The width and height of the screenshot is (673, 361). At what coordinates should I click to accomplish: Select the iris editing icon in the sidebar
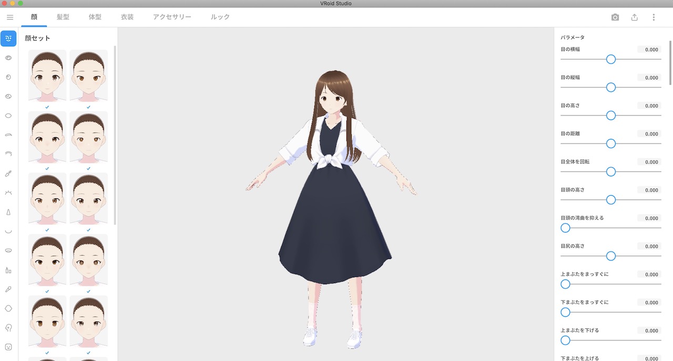tap(8, 77)
